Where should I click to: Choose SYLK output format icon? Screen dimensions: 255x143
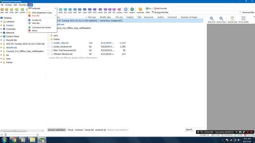coord(95,10)
